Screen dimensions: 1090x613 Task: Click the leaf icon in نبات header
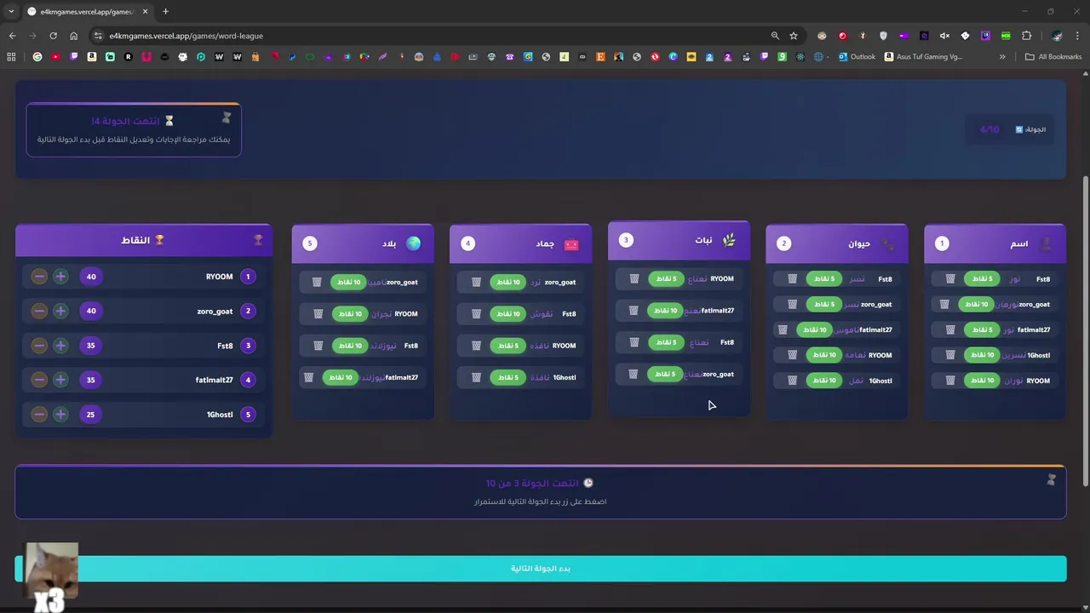(729, 240)
